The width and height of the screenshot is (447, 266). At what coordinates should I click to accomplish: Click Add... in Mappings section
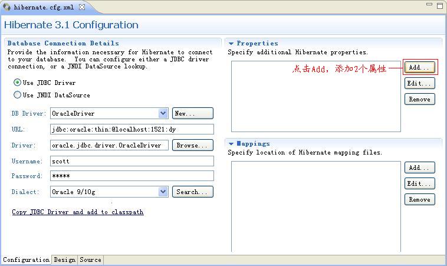coord(420,168)
